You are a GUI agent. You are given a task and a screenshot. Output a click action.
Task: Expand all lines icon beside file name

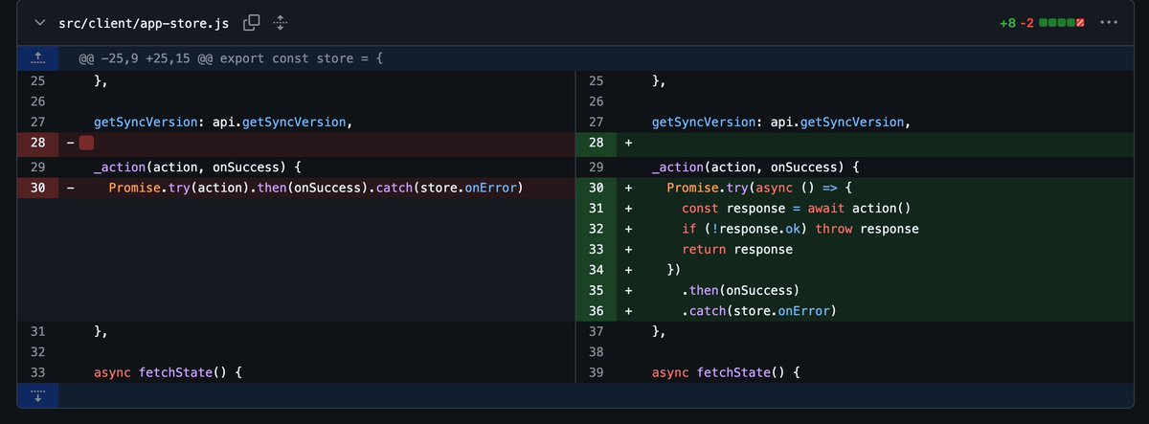click(x=281, y=21)
